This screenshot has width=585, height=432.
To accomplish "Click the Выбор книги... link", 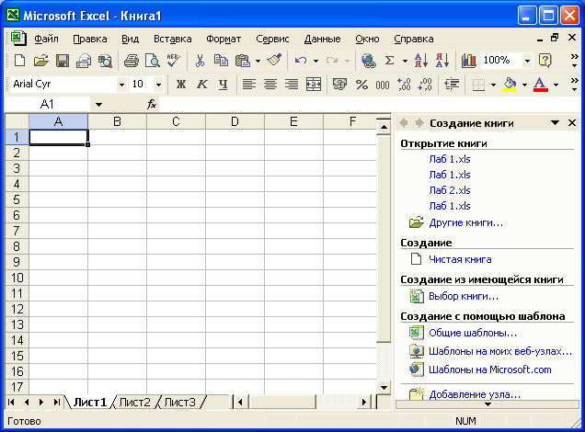I will tap(464, 296).
